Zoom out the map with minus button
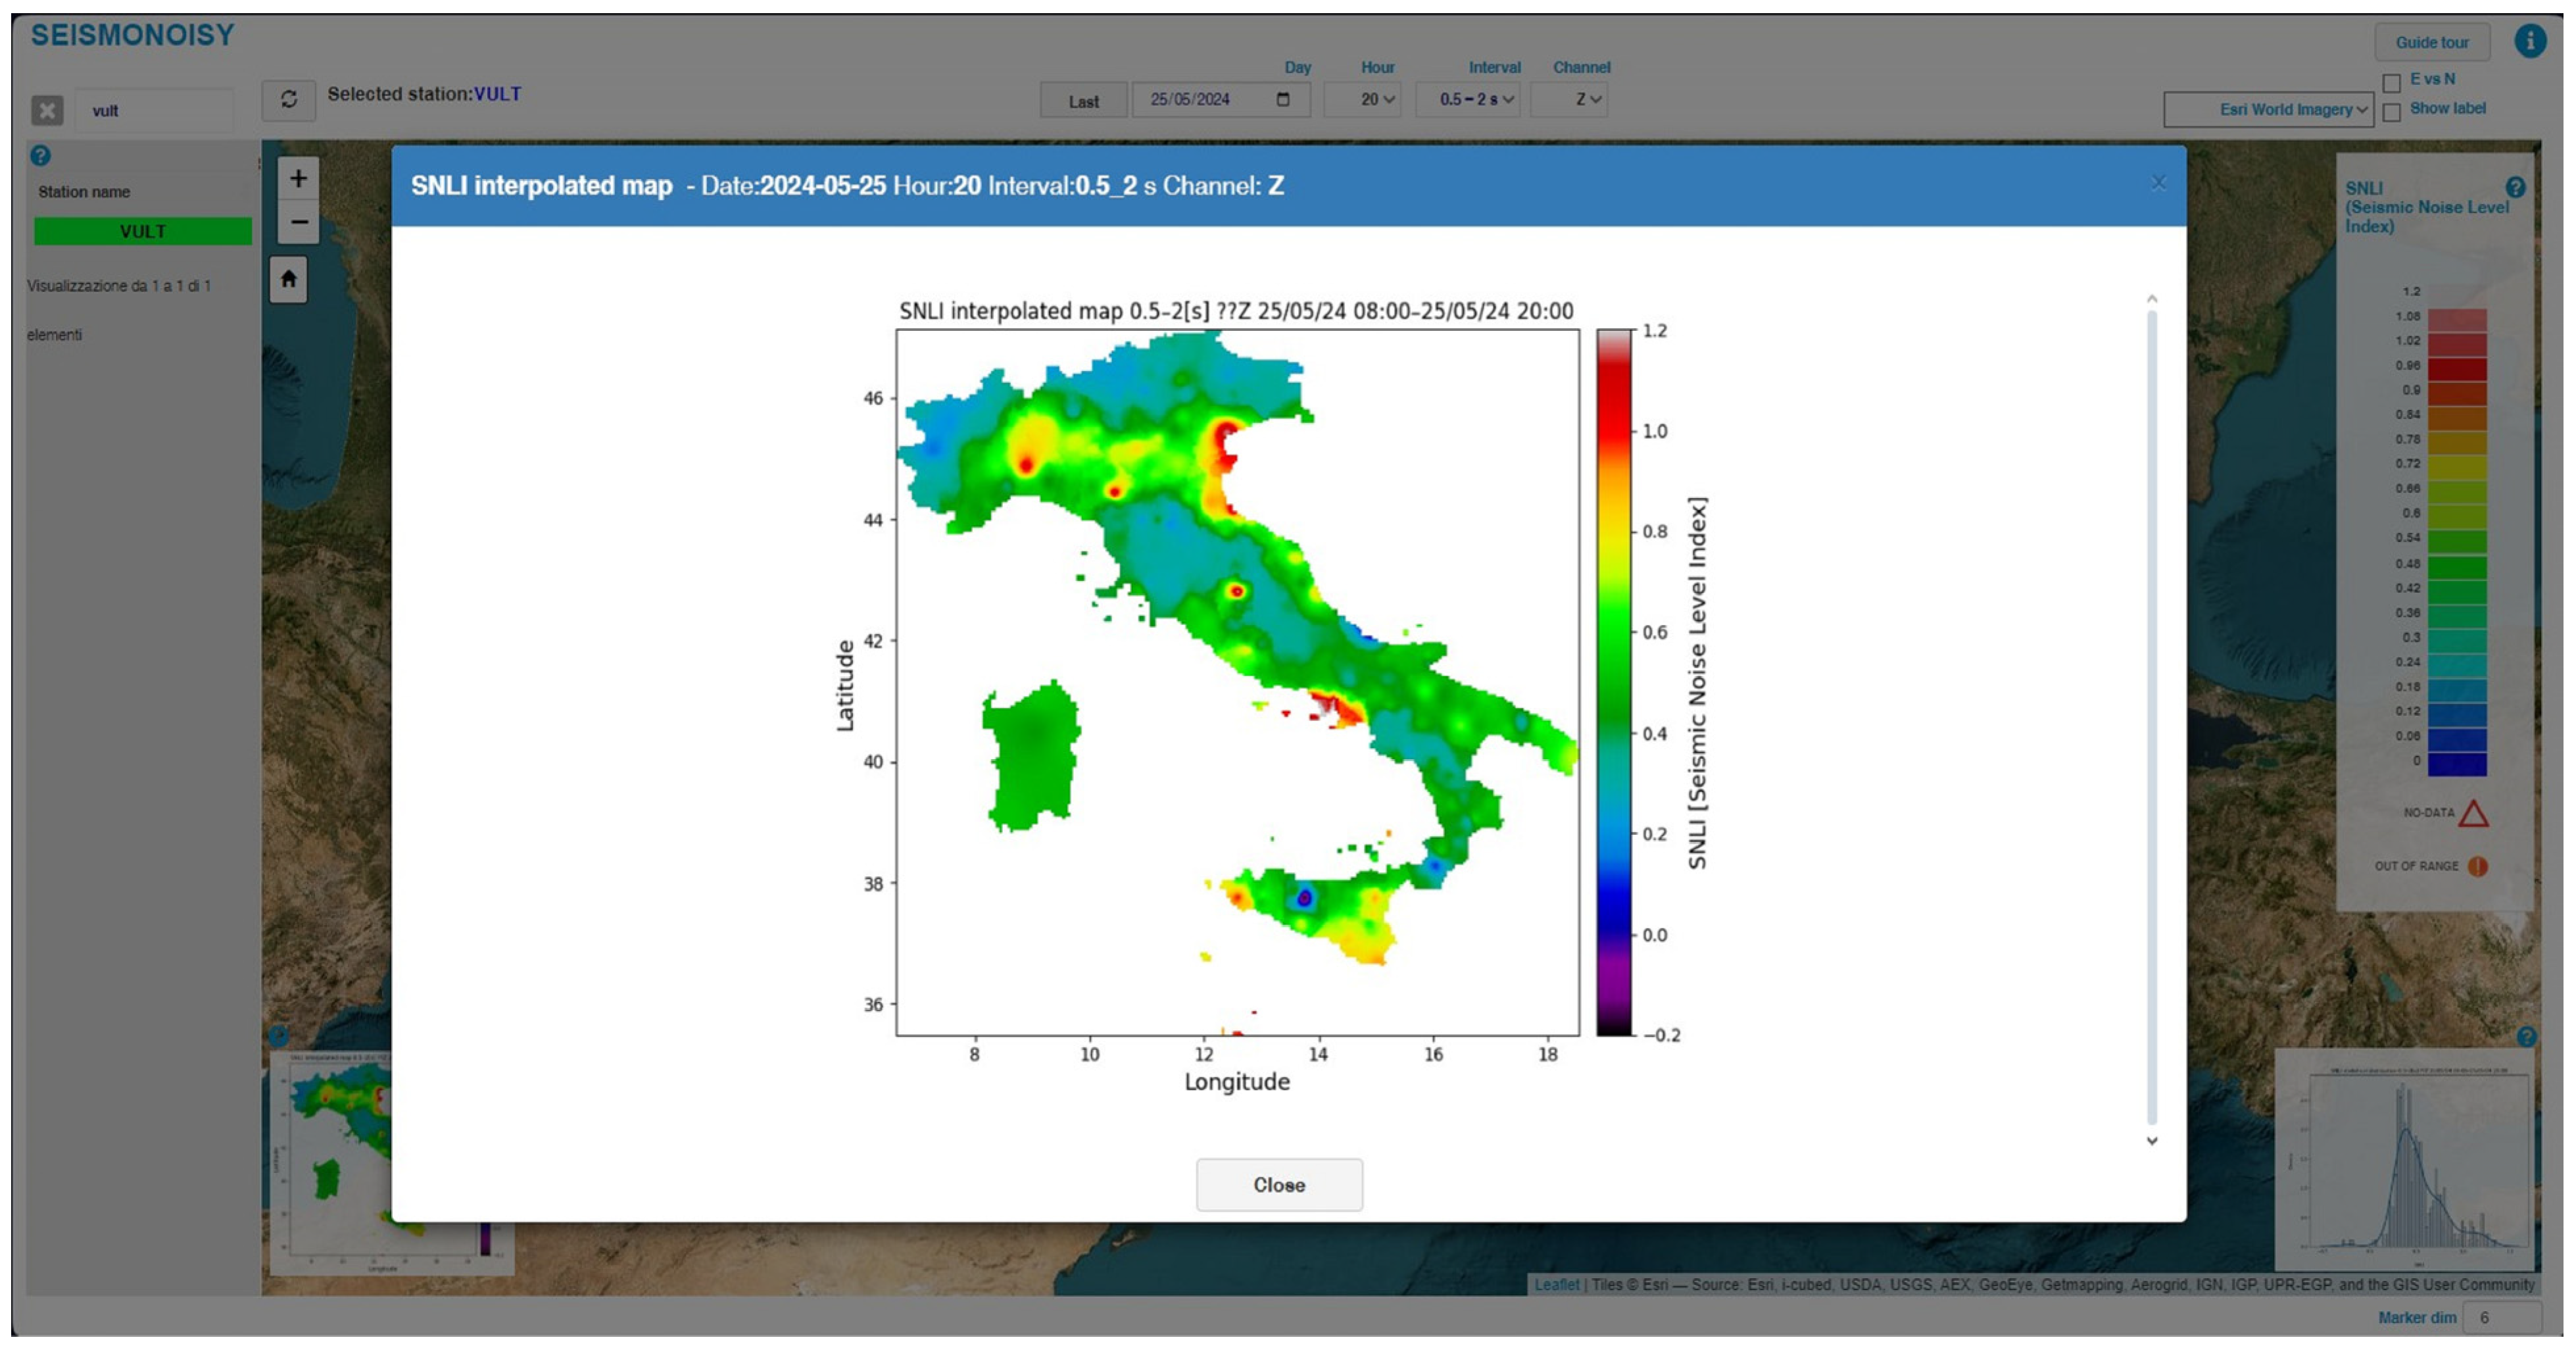 pos(298,222)
